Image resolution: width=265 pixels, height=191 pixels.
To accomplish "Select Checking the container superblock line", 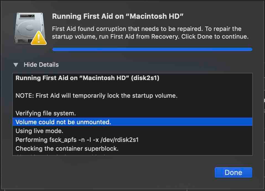I will point(67,148).
